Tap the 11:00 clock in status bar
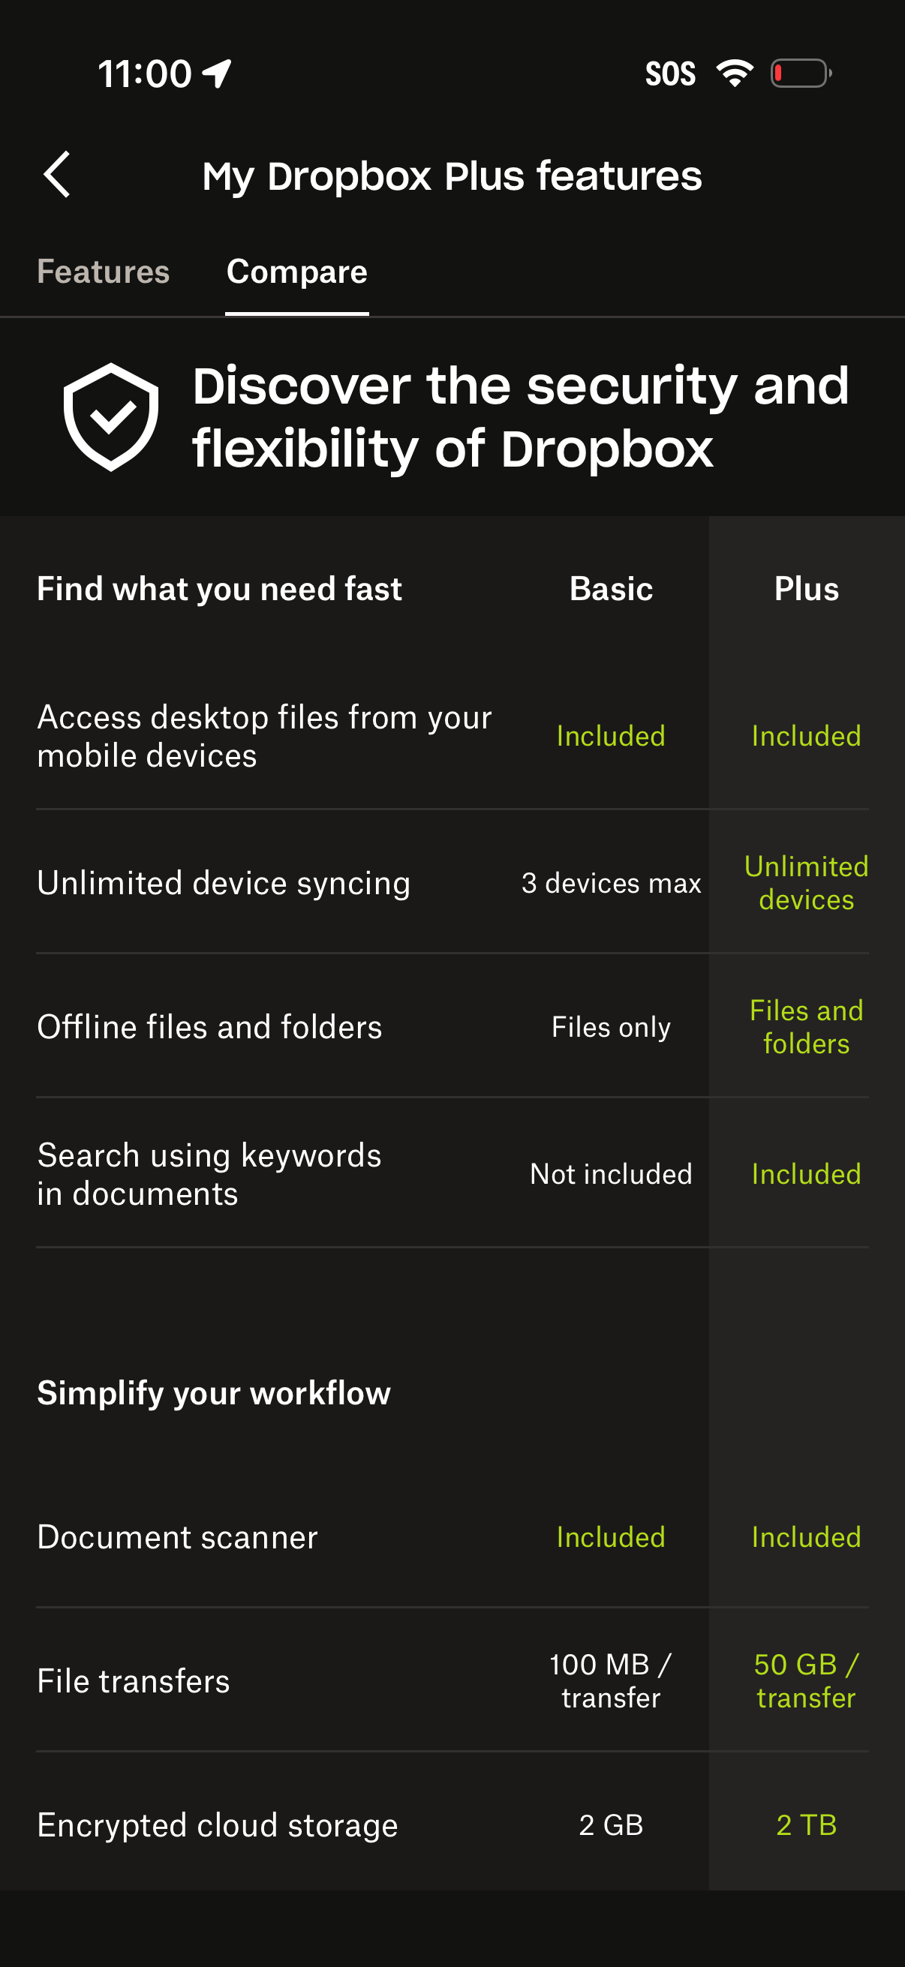The image size is (905, 1967). (145, 74)
